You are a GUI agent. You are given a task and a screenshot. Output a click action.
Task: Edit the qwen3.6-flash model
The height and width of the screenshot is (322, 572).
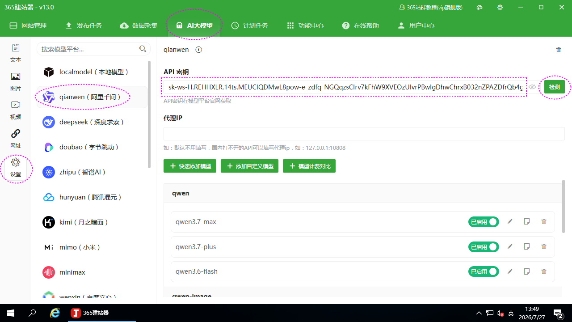510,271
